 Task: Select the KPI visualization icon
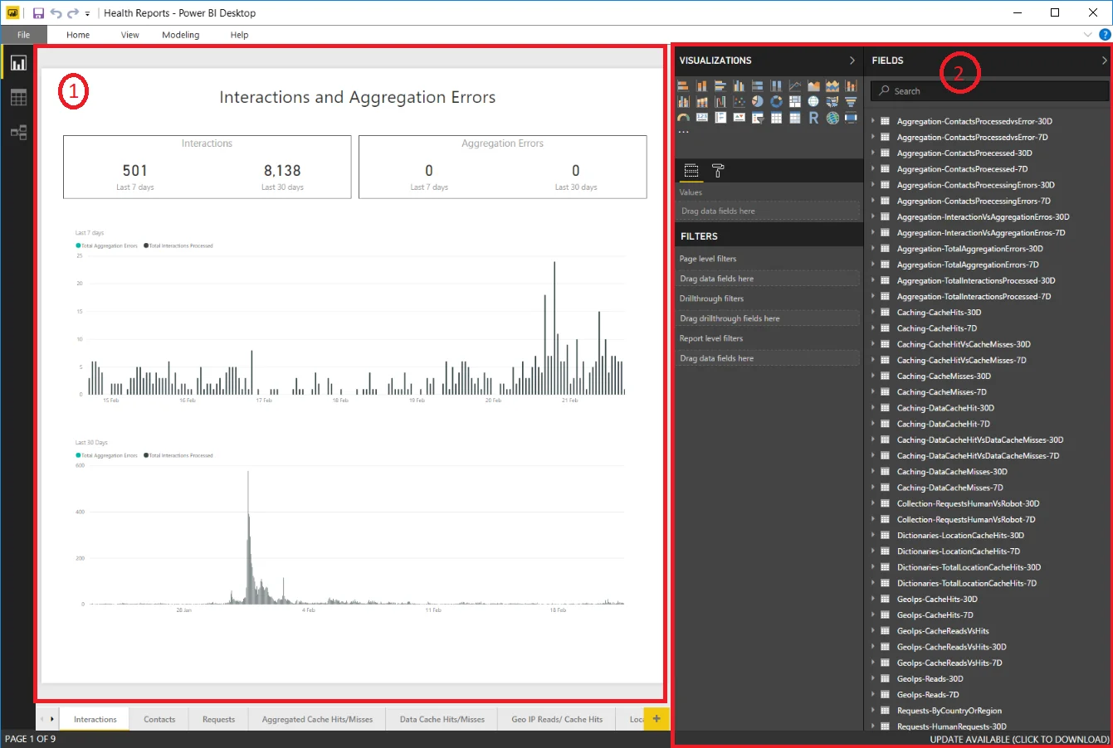coord(739,117)
